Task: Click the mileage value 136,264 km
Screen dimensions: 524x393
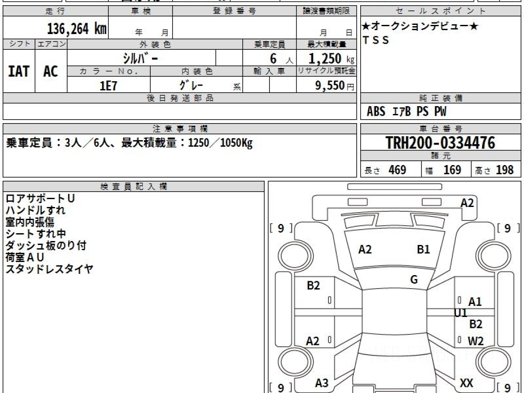Action: click(x=76, y=29)
